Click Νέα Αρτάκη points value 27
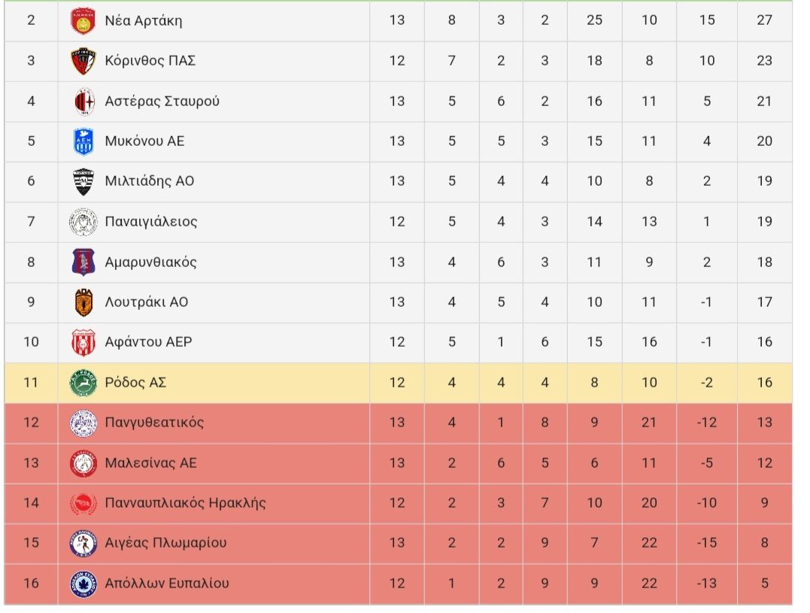Viewport: 810px width, 613px height. pyautogui.click(x=764, y=20)
